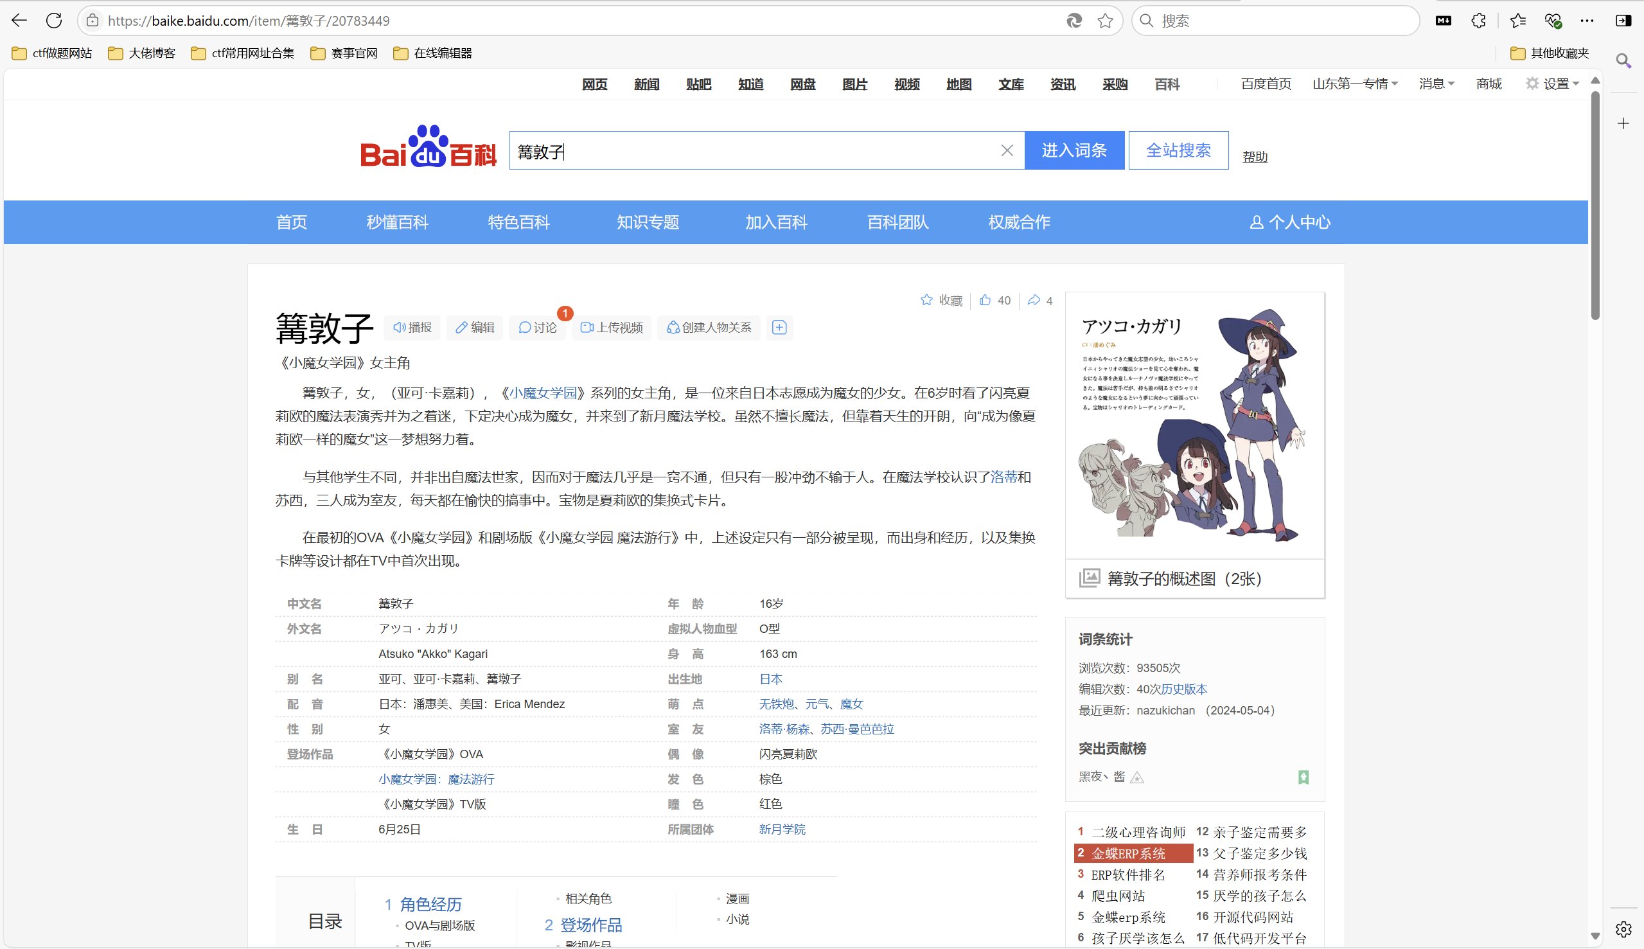Image resolution: width=1644 pixels, height=949 pixels.
Task: Reload the page with the refresh icon
Action: pos(54,21)
